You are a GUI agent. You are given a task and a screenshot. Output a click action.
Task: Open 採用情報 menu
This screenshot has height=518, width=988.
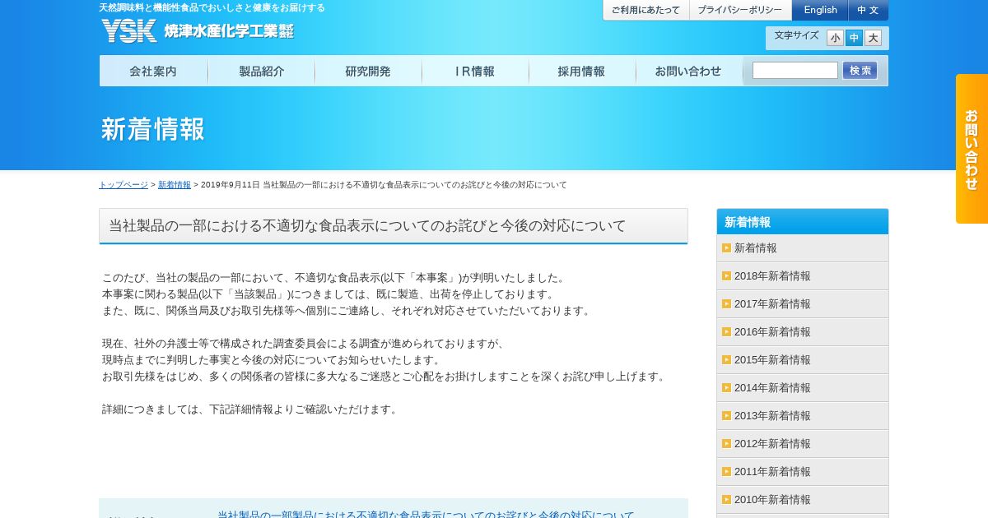[x=582, y=71]
